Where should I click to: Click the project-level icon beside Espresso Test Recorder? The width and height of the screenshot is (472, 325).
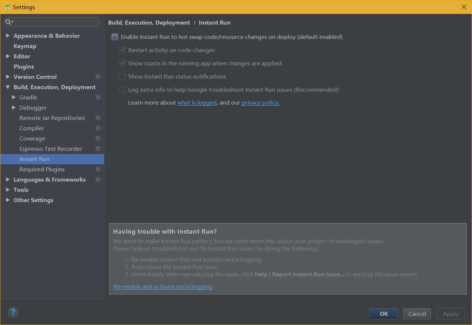pos(98,149)
